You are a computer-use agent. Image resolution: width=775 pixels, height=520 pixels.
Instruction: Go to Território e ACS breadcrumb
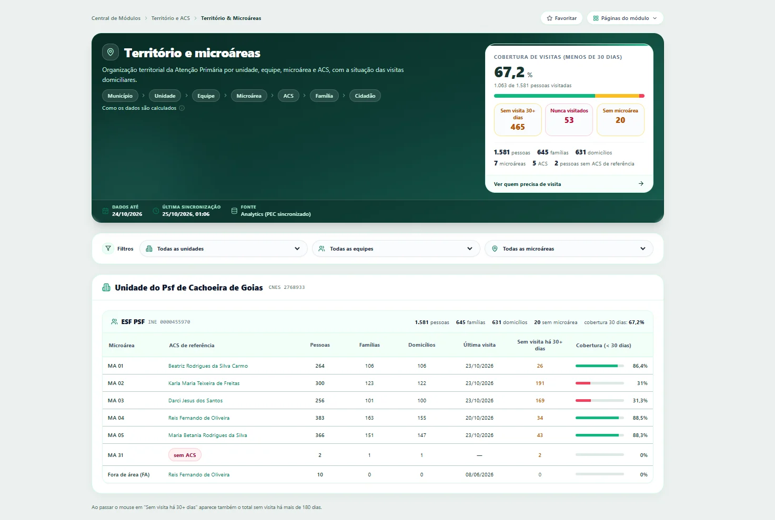pos(170,18)
